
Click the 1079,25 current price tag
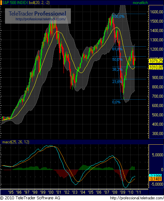coord(156,61)
